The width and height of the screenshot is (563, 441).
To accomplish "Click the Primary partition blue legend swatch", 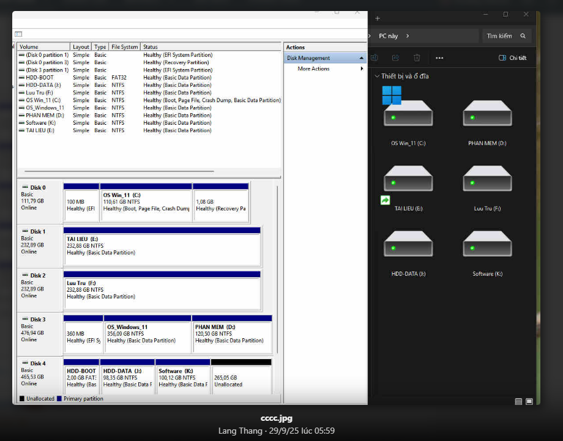I will coord(59,399).
